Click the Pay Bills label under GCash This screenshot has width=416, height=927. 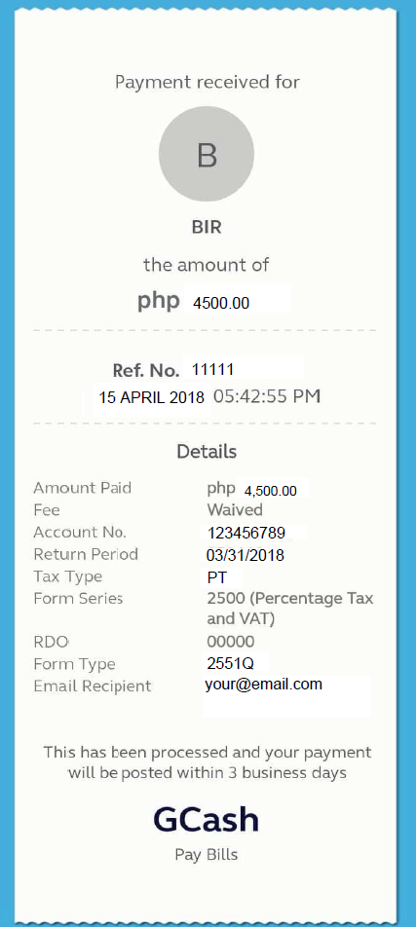206,855
